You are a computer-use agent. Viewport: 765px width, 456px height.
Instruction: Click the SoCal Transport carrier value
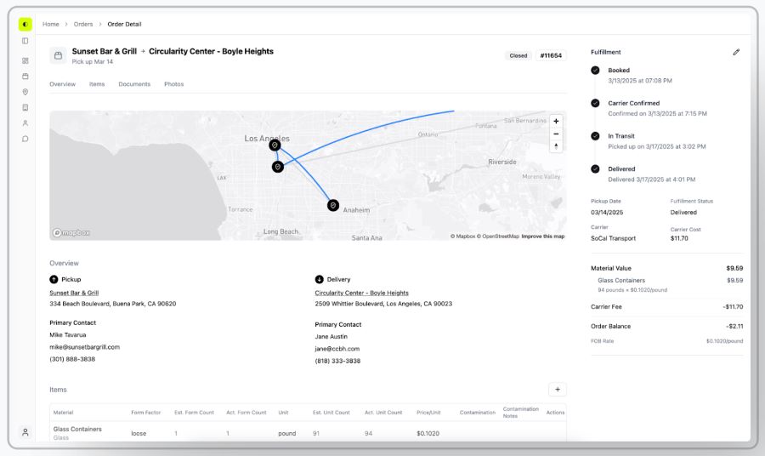(613, 238)
